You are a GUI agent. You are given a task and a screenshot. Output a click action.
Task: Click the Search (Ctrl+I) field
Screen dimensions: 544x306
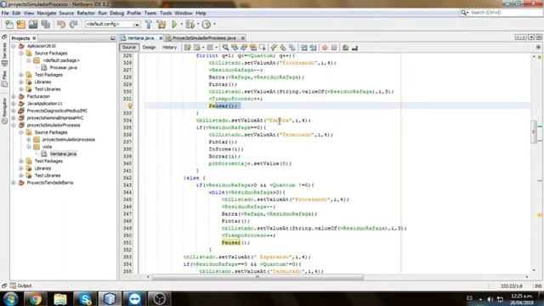point(505,13)
